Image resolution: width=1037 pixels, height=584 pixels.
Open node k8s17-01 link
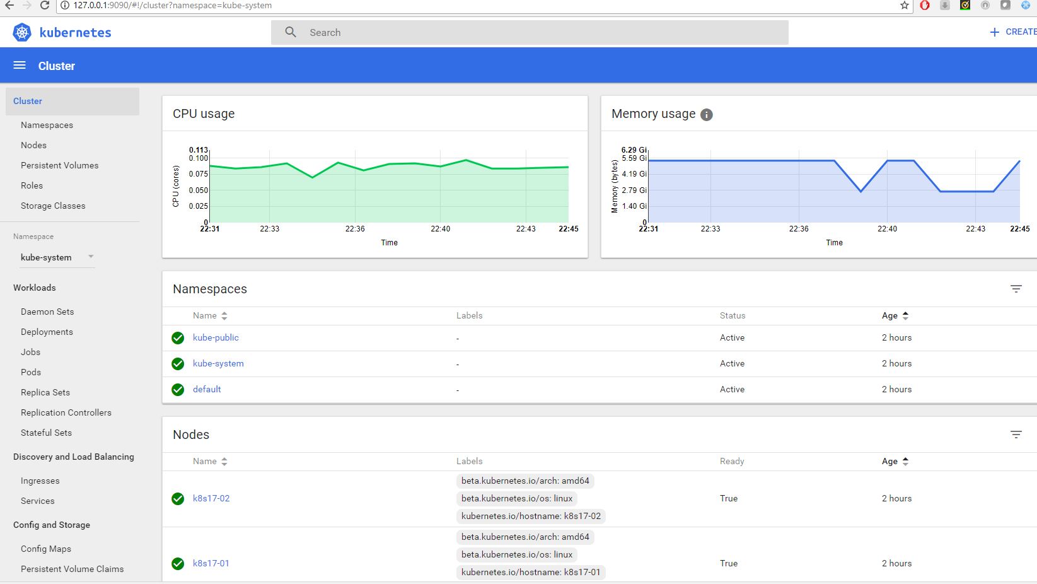(x=211, y=563)
